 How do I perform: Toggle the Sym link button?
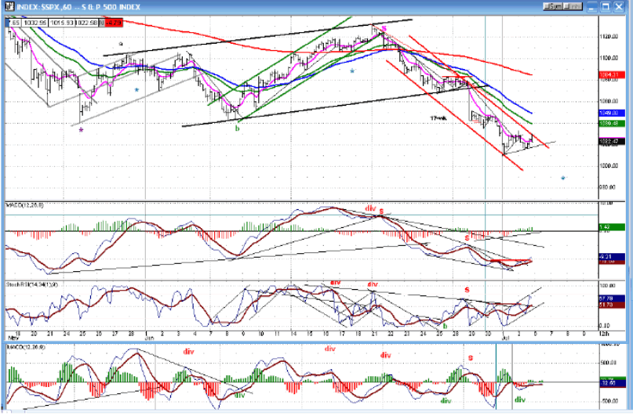point(553,6)
